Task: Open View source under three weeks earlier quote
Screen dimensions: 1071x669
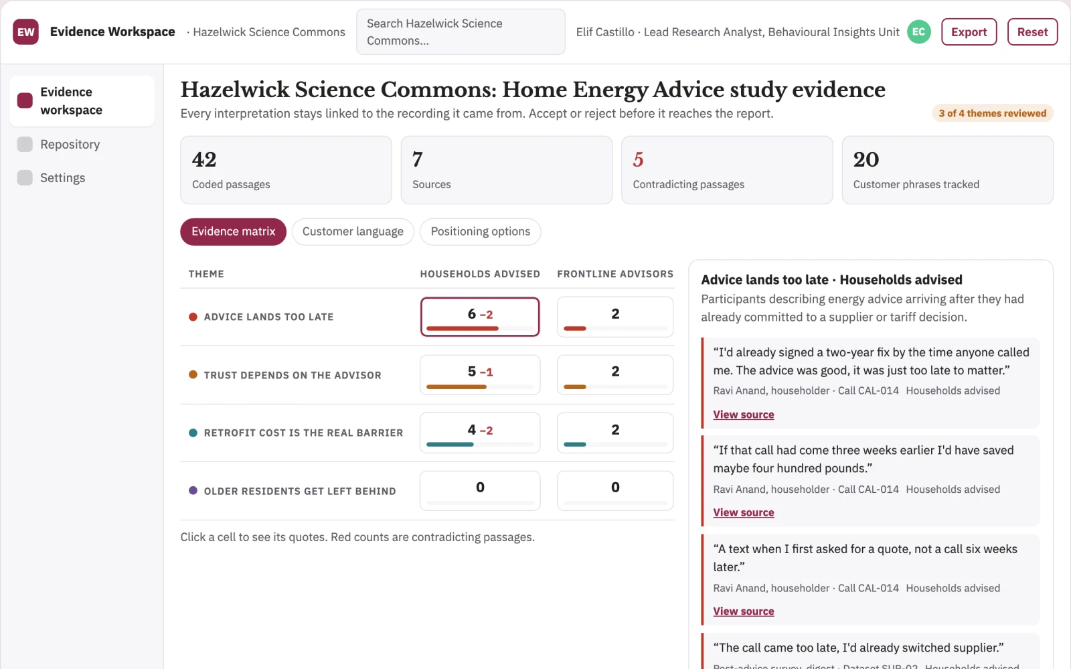Action: [743, 512]
